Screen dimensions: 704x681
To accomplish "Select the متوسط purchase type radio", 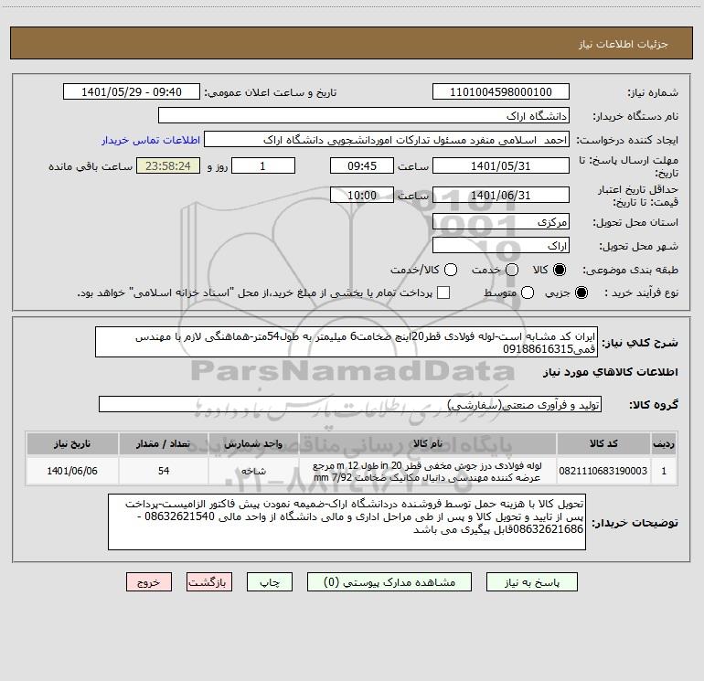I will (528, 293).
